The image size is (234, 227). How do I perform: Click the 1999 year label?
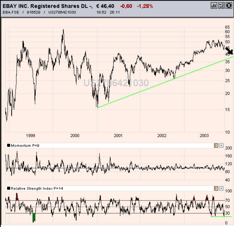(x=30, y=136)
